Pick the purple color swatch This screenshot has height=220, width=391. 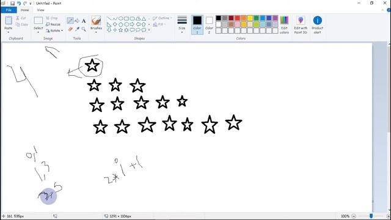pyautogui.click(x=276, y=18)
